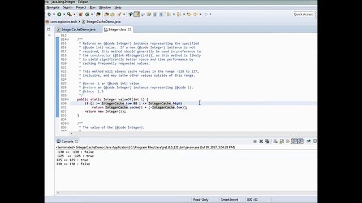
Task: Run the program with green play button
Action: tap(59, 14)
